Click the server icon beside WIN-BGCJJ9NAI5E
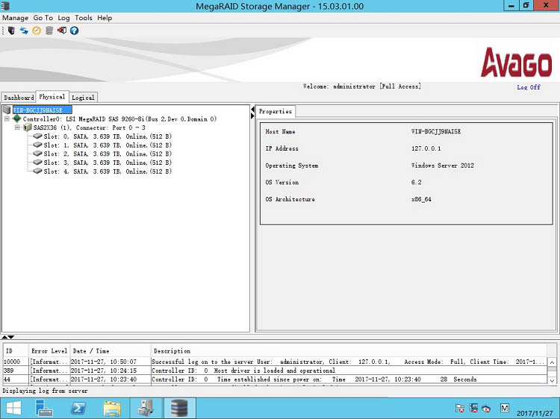This screenshot has width=560, height=419. (x=7, y=110)
